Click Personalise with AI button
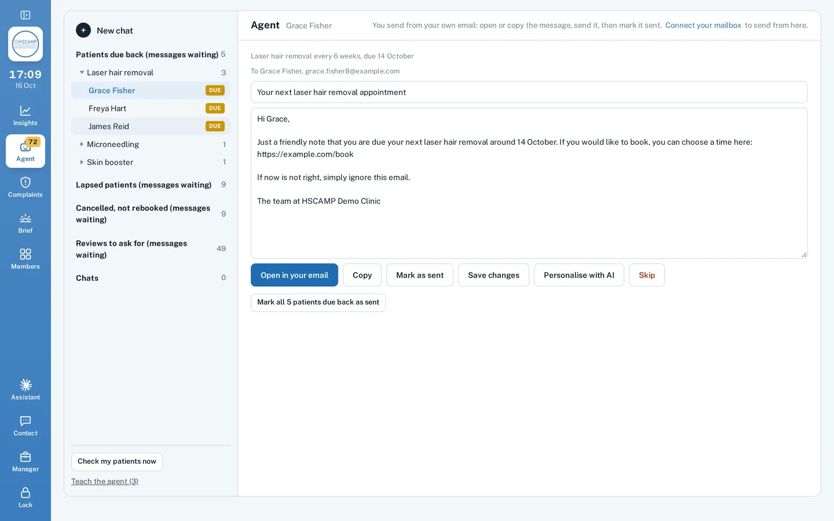Screen dimensions: 834x521 [x=579, y=275]
